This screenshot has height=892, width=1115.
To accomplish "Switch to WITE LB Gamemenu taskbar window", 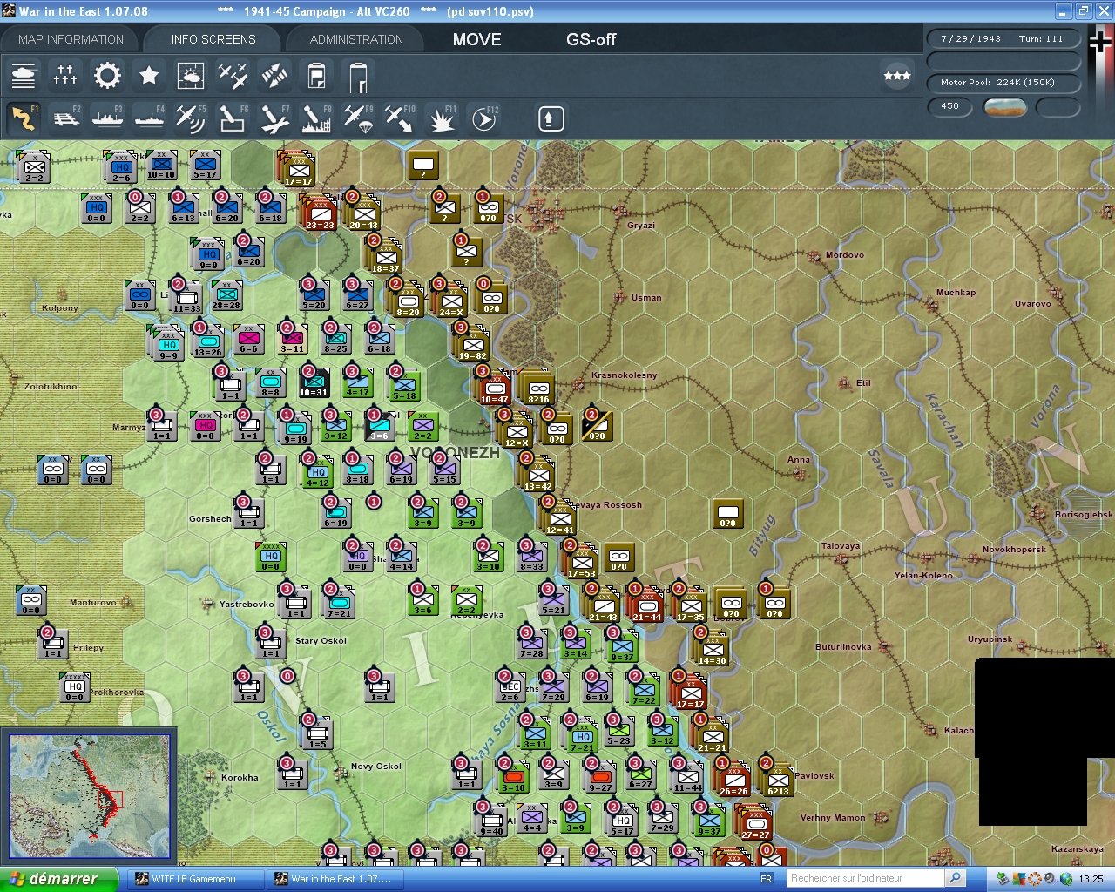I will click(x=197, y=879).
